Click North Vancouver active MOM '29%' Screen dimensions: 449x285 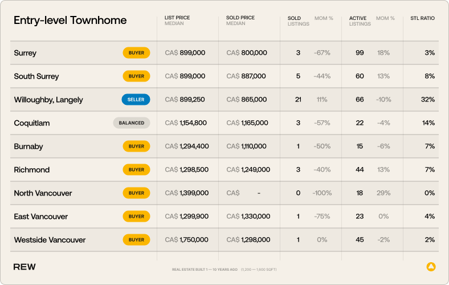pyautogui.click(x=383, y=193)
